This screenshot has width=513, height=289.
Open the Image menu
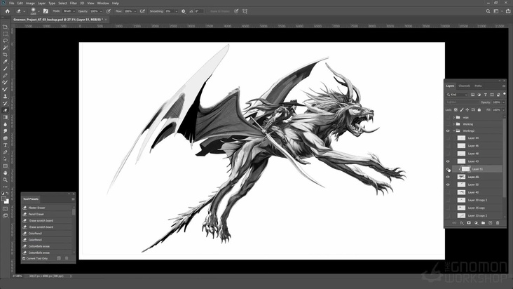pos(30,3)
